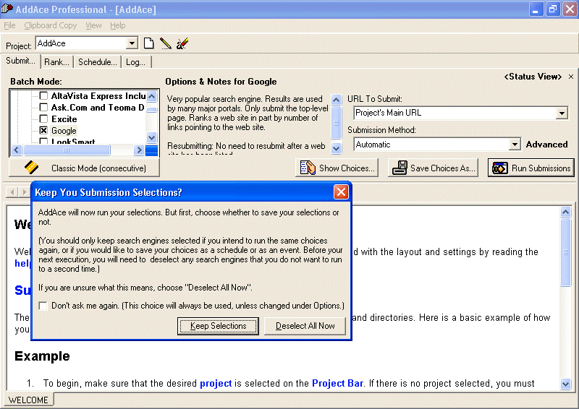Open the Clipboard Copy menu
Image resolution: width=579 pixels, height=409 pixels.
[x=51, y=25]
